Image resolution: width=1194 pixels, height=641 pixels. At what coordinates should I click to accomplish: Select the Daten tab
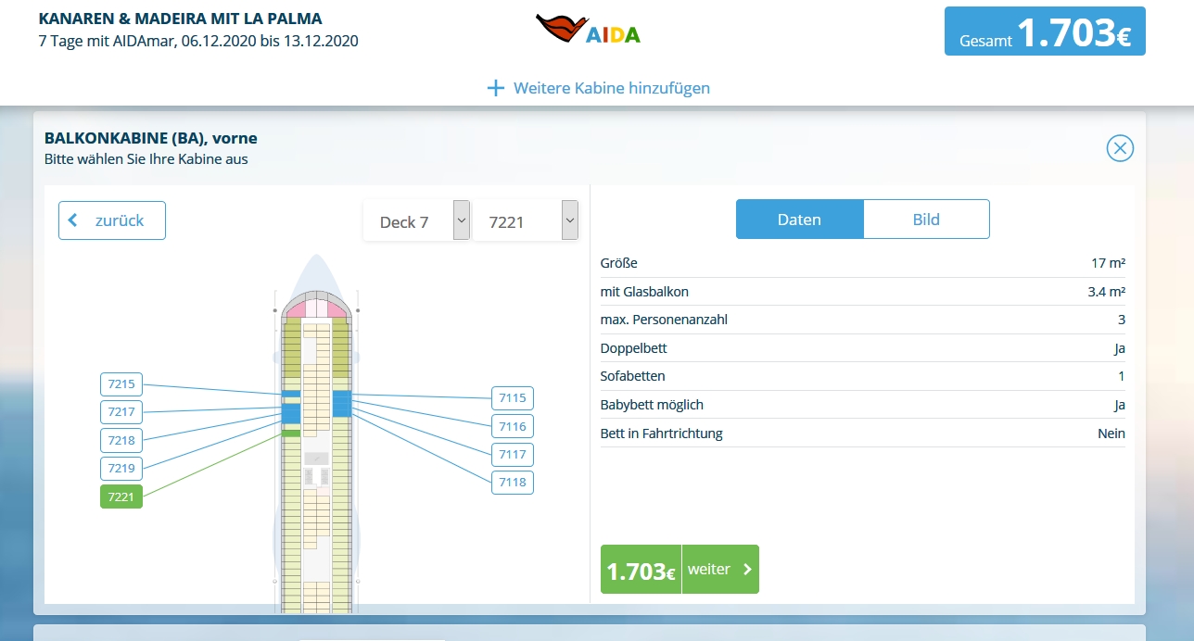[799, 220]
